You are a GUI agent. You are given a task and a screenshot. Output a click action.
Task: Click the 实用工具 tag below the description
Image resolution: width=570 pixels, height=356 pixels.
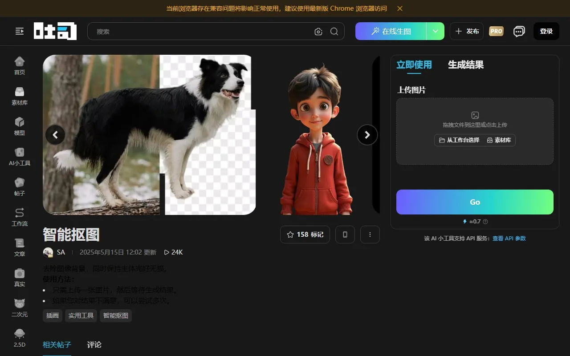click(81, 316)
